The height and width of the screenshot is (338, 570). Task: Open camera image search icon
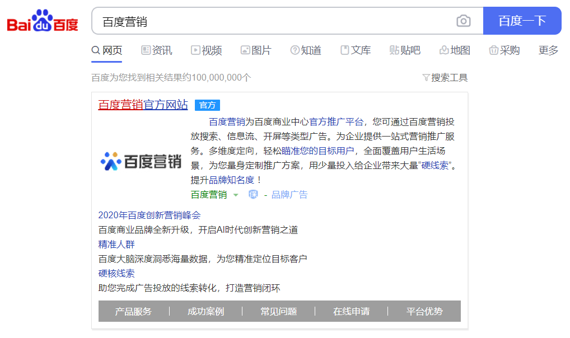click(x=464, y=21)
